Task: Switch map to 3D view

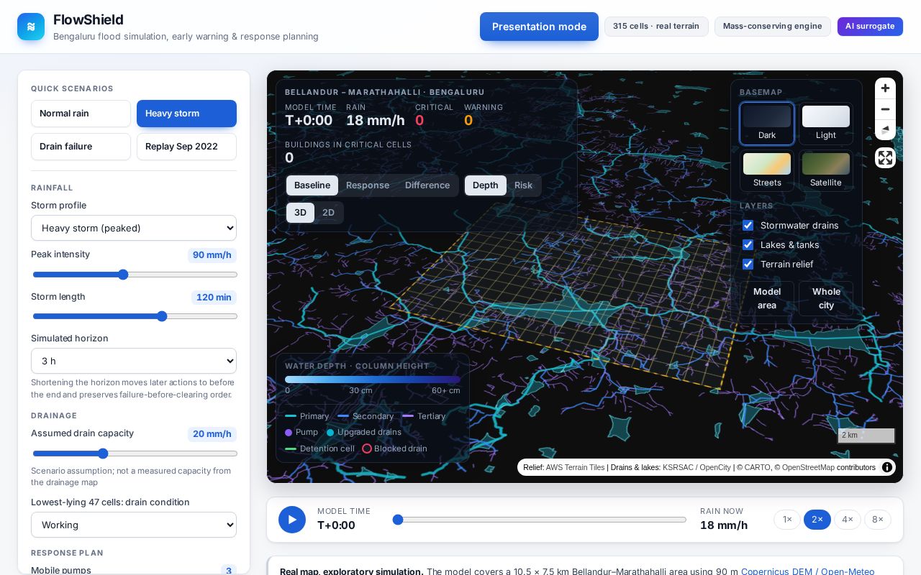Action: coord(301,213)
